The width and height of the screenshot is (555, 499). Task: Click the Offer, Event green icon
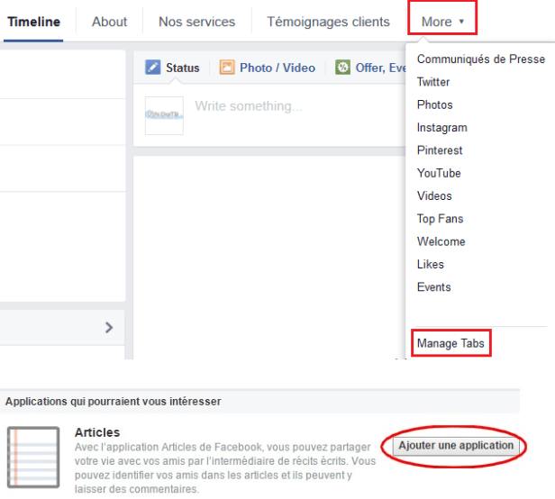(x=342, y=68)
